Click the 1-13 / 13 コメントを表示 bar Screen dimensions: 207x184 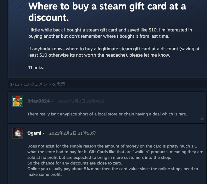[x=107, y=84]
